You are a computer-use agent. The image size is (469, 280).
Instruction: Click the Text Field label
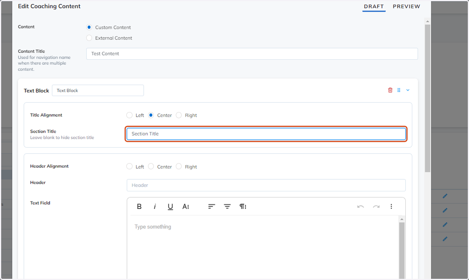(x=40, y=203)
